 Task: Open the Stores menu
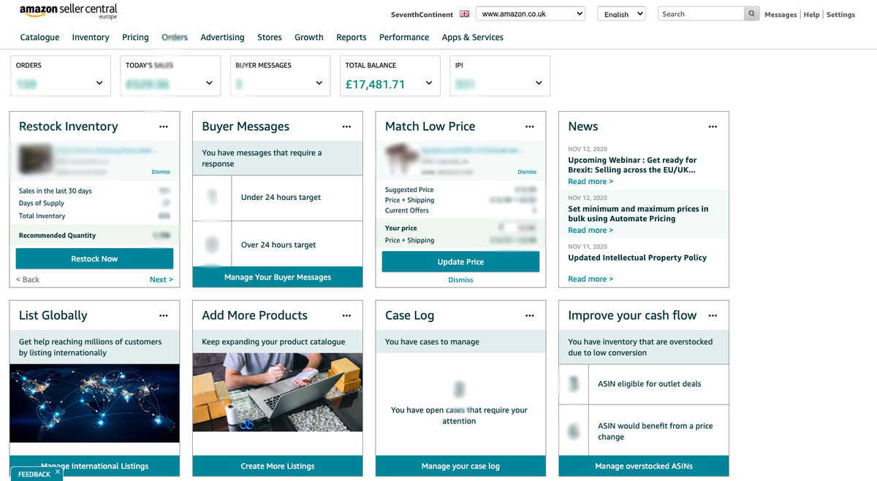pyautogui.click(x=270, y=37)
